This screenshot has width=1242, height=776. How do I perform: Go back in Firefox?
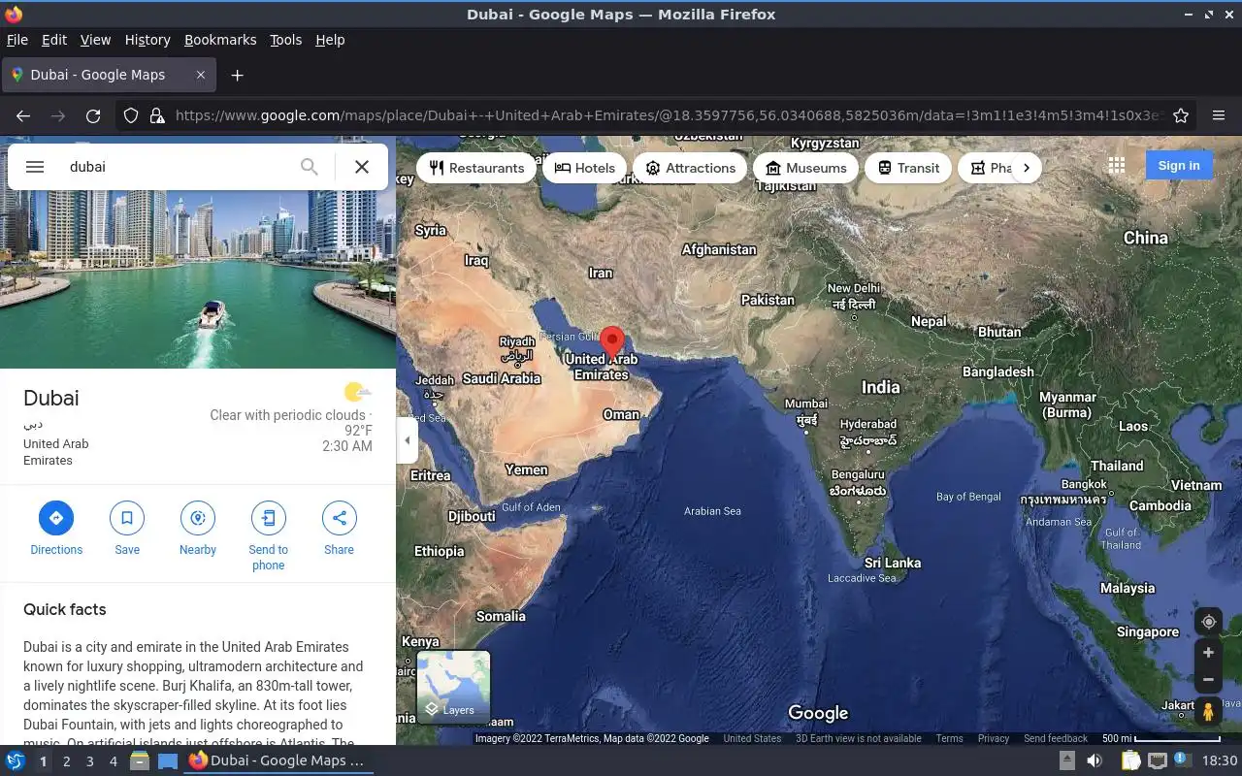pyautogui.click(x=23, y=115)
